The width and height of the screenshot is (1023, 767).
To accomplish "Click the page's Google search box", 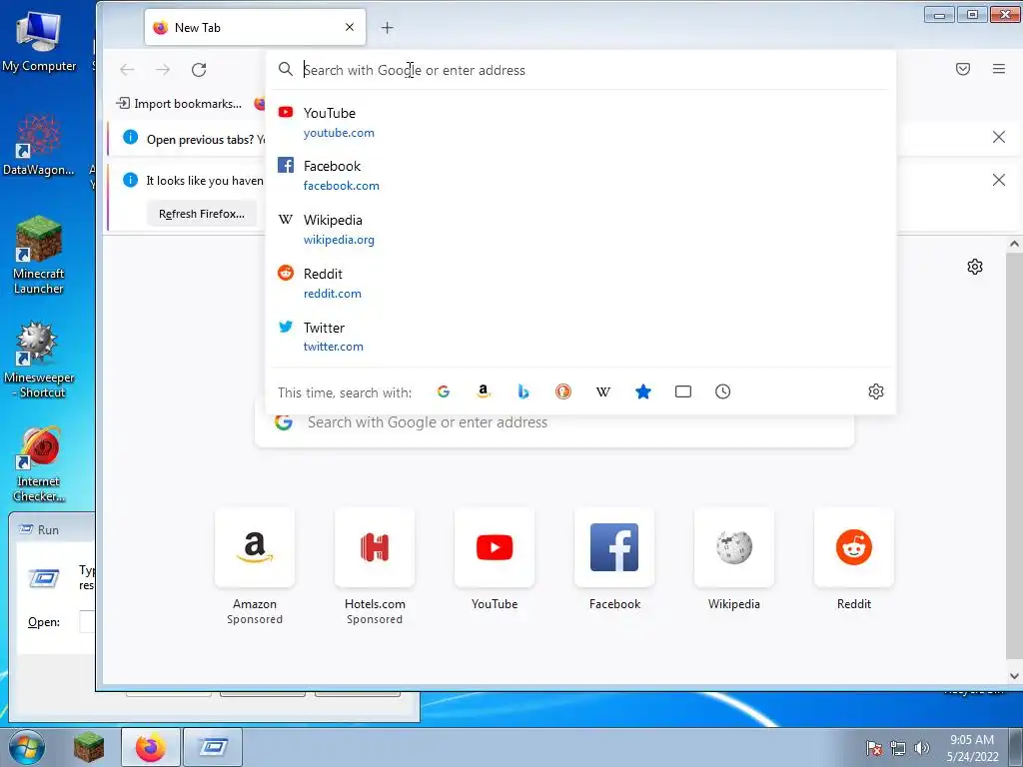I will 554,422.
